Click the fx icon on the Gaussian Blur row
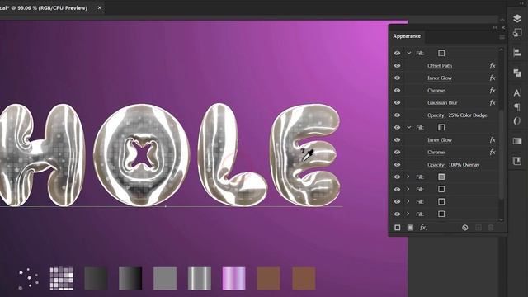The width and height of the screenshot is (528, 297). [x=493, y=102]
